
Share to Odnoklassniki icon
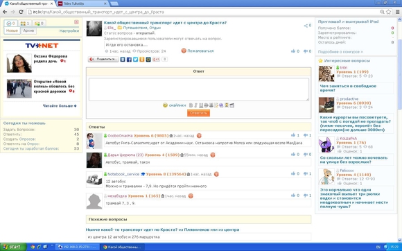pyautogui.click(x=142, y=59)
